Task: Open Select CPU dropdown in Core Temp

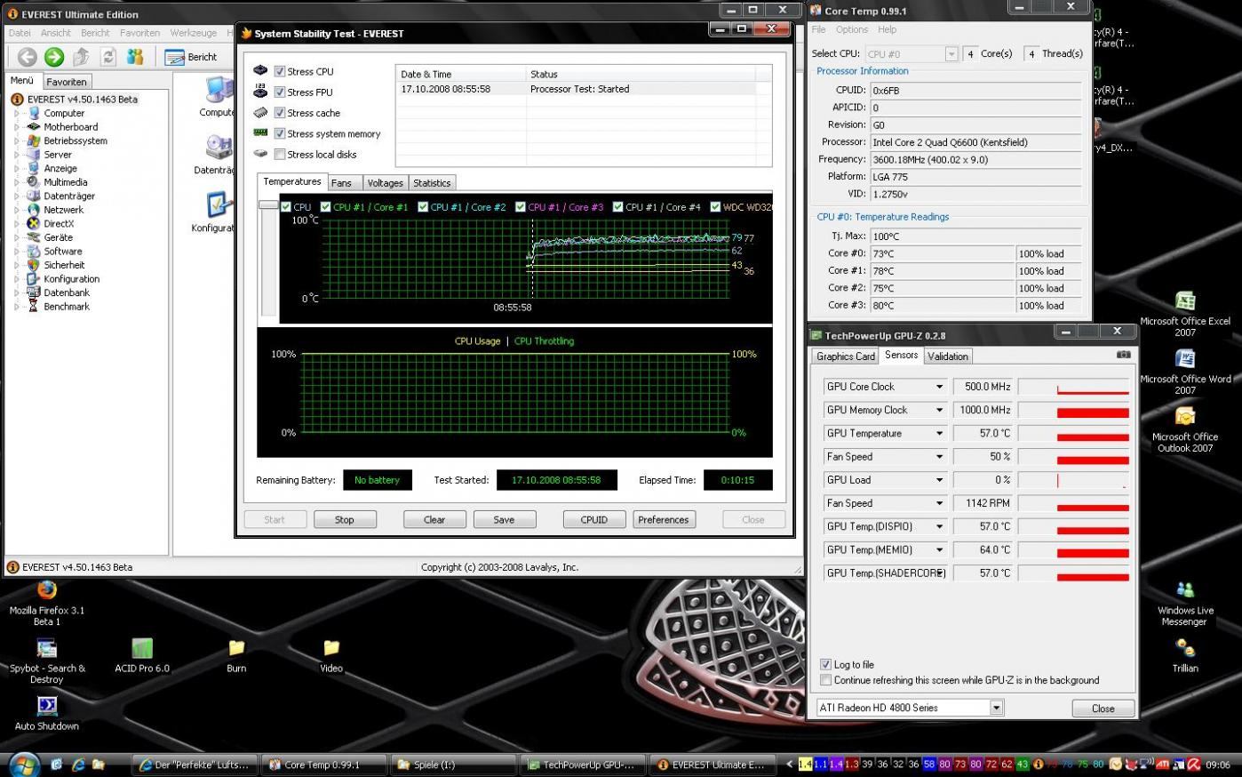Action: point(951,54)
